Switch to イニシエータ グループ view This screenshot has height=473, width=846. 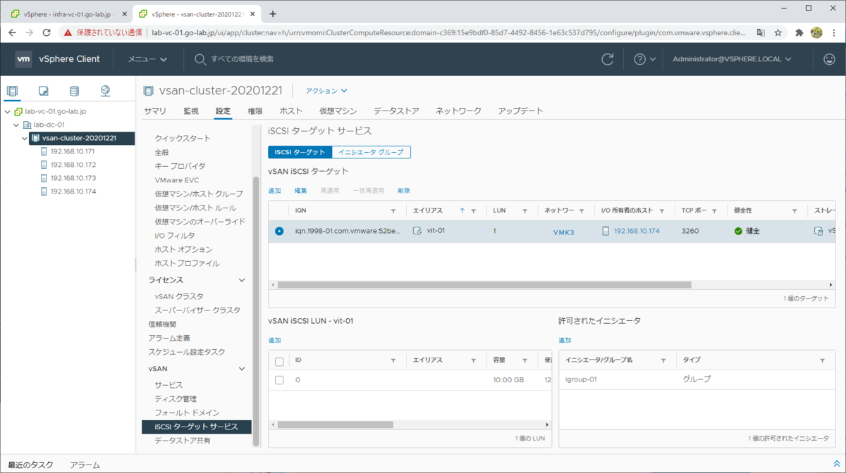[372, 152]
